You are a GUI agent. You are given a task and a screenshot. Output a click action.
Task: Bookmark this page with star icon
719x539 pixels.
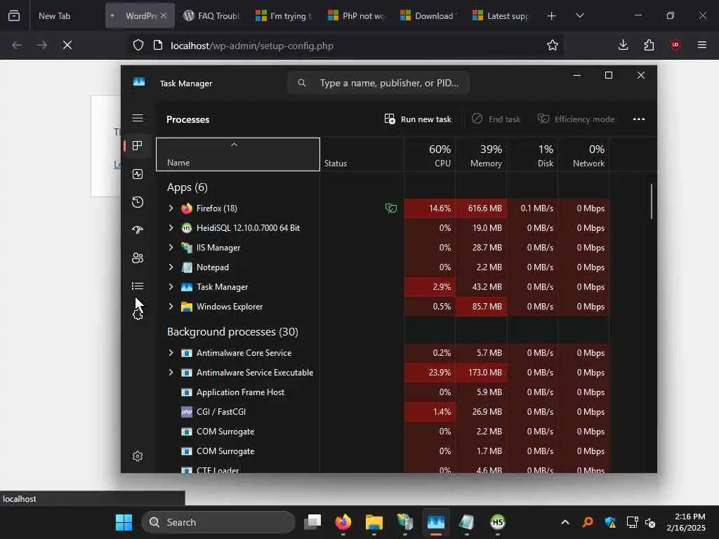[553, 45]
